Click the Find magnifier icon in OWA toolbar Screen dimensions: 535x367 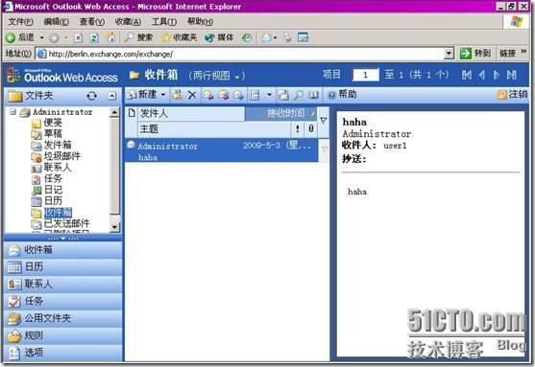299,95
